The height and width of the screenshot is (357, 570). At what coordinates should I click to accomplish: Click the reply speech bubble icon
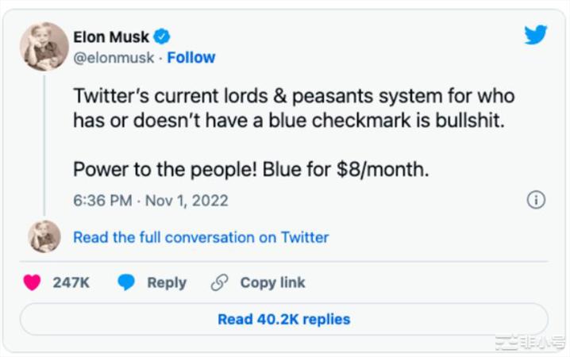pos(126,282)
